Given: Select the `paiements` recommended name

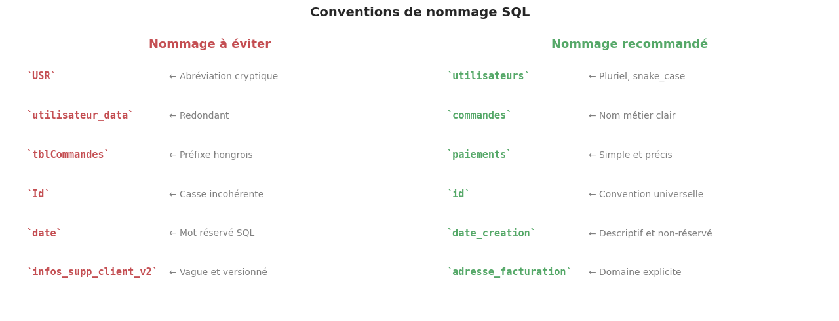Looking at the screenshot, I should click(478, 155).
